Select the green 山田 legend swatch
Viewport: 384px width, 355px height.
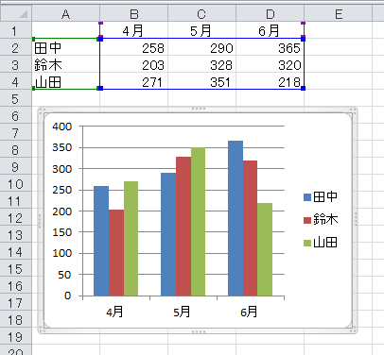click(x=307, y=243)
